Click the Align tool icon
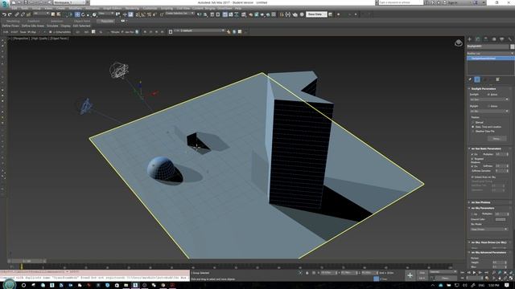The image size is (515, 289). [x=205, y=14]
